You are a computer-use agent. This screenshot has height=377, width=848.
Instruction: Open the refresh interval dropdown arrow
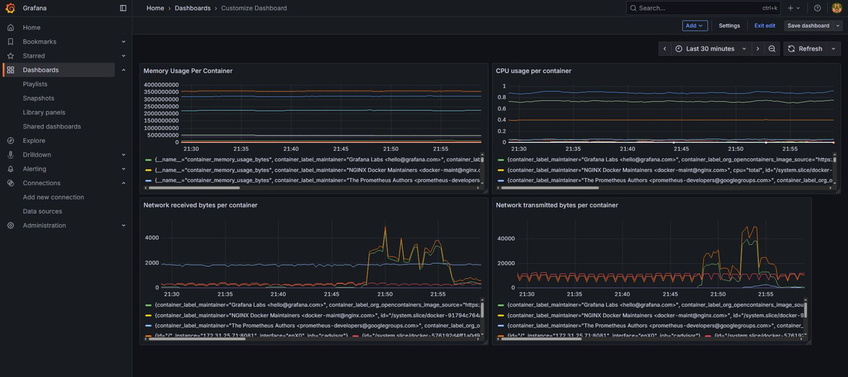coord(835,48)
